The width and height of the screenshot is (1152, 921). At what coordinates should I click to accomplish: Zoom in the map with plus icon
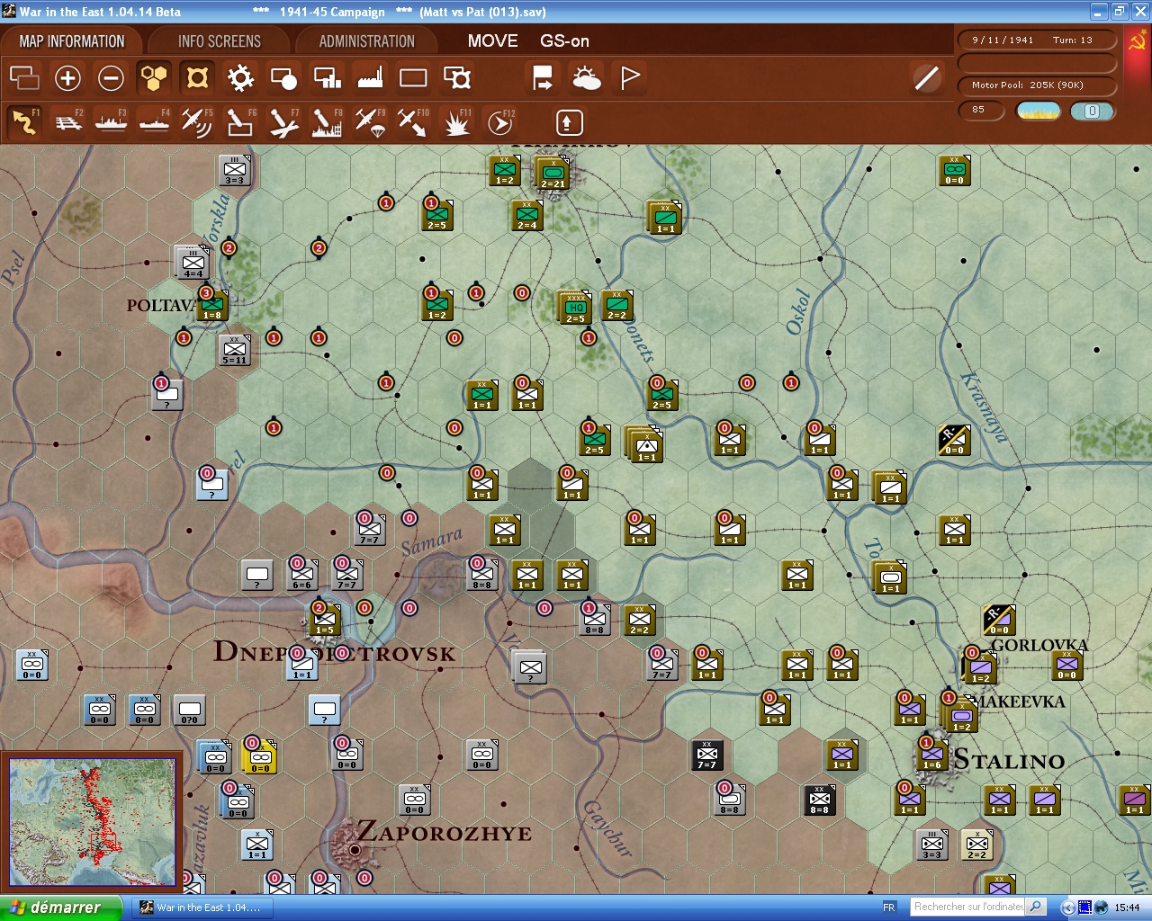(x=67, y=78)
